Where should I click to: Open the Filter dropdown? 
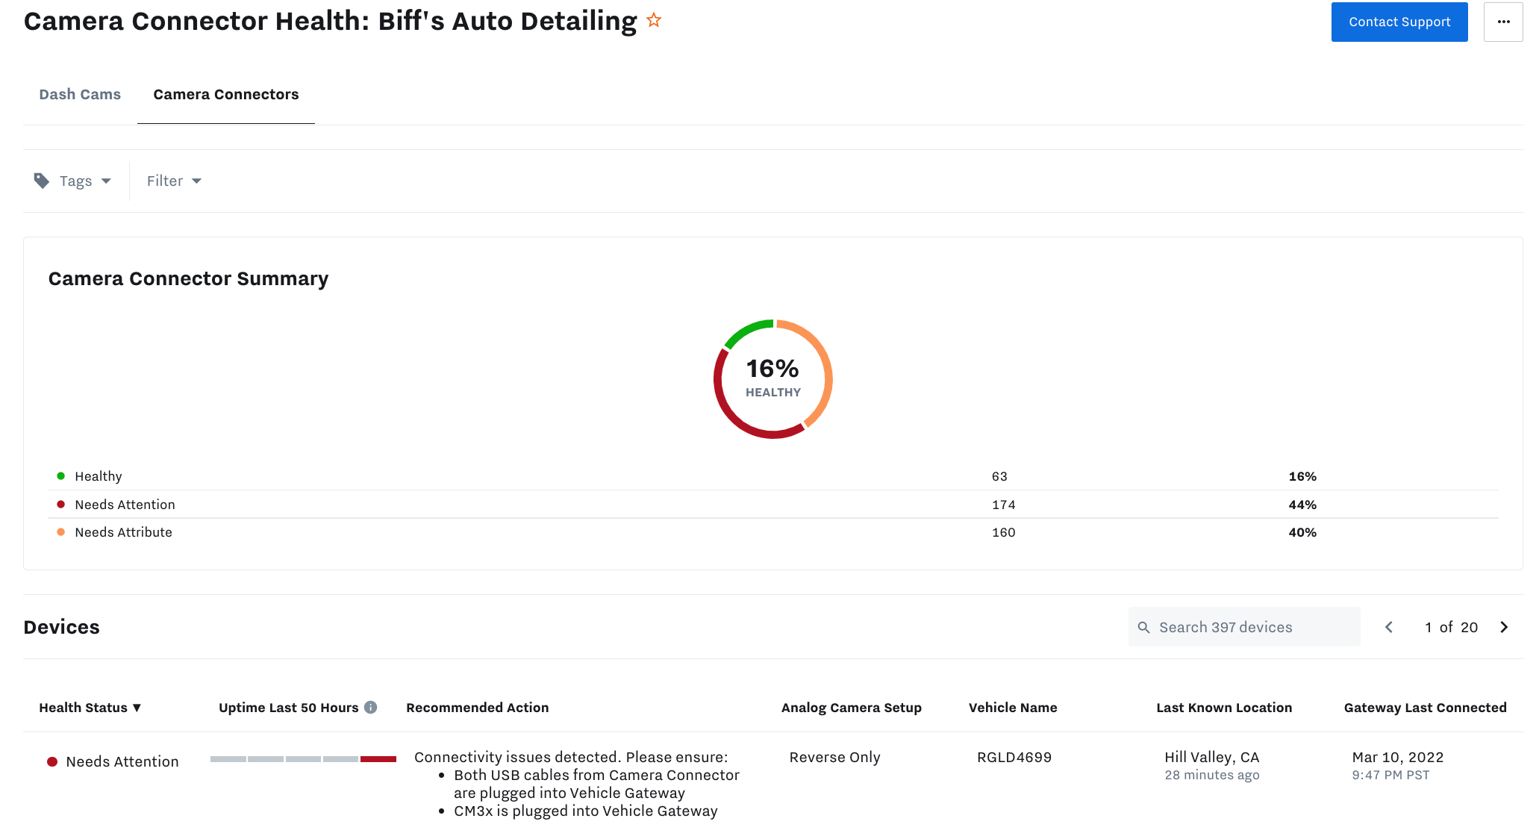click(174, 181)
